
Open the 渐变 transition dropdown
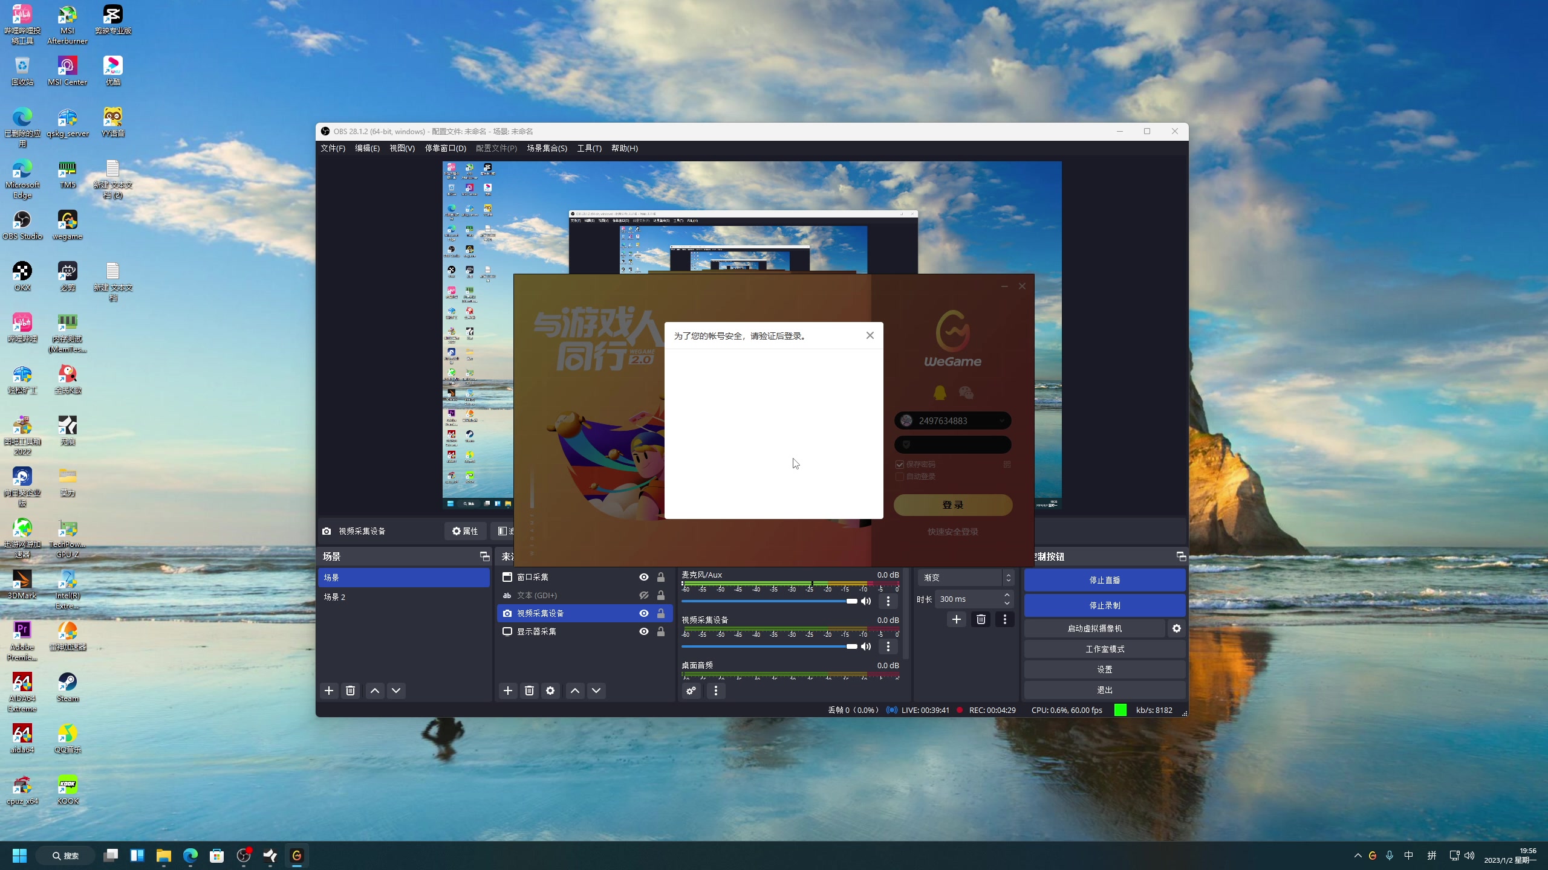pos(965,578)
